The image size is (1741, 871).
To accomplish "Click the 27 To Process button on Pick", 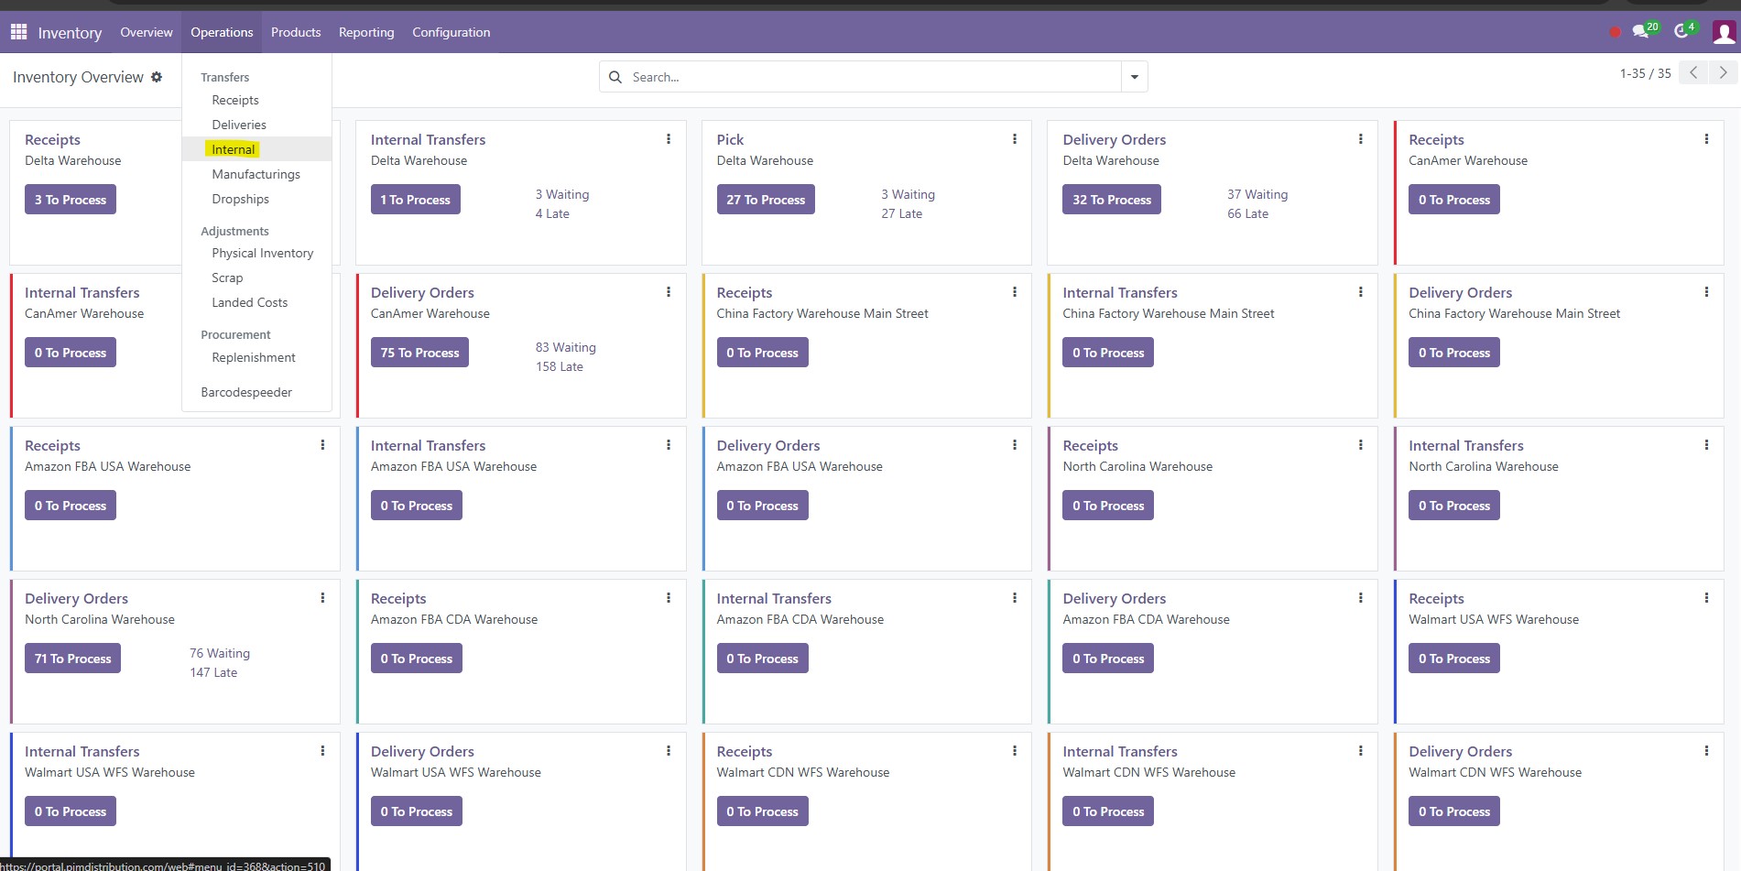I will coord(765,200).
